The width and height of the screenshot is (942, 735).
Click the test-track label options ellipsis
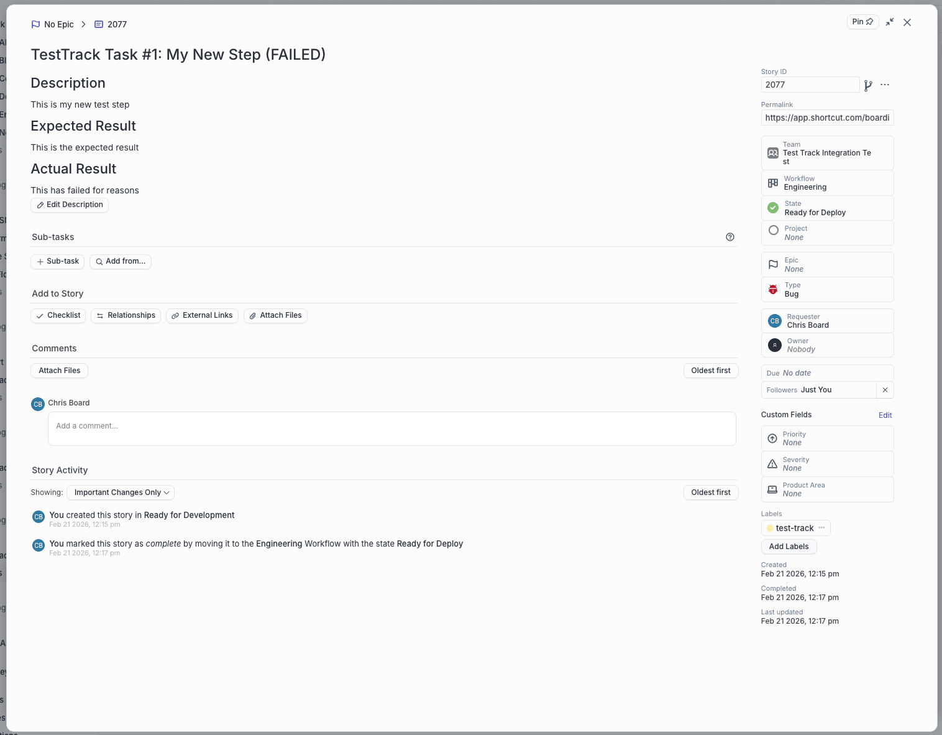pos(821,528)
